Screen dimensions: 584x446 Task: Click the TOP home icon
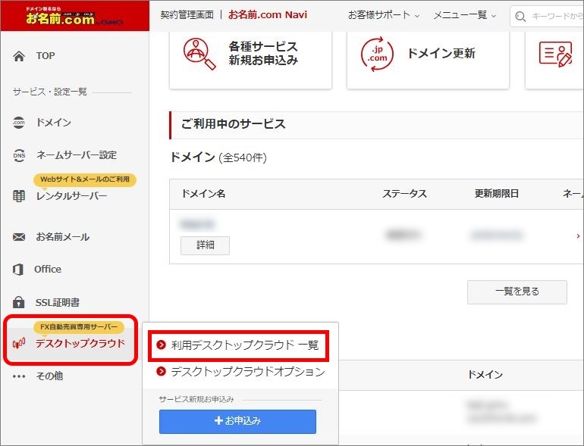point(19,56)
